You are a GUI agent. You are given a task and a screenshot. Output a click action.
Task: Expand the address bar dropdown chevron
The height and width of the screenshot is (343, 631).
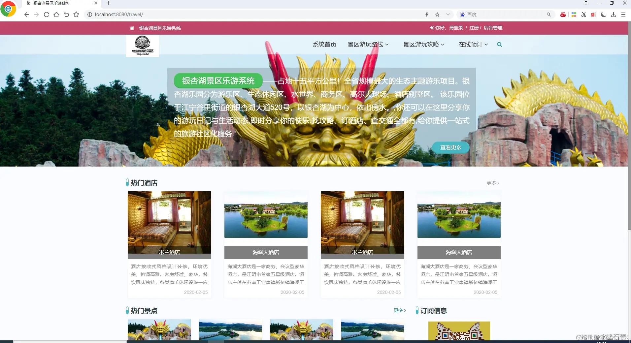pyautogui.click(x=448, y=15)
